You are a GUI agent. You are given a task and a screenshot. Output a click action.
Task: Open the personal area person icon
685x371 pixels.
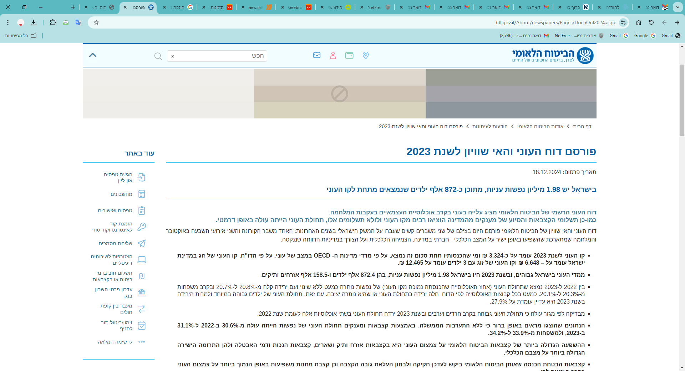[x=333, y=55]
